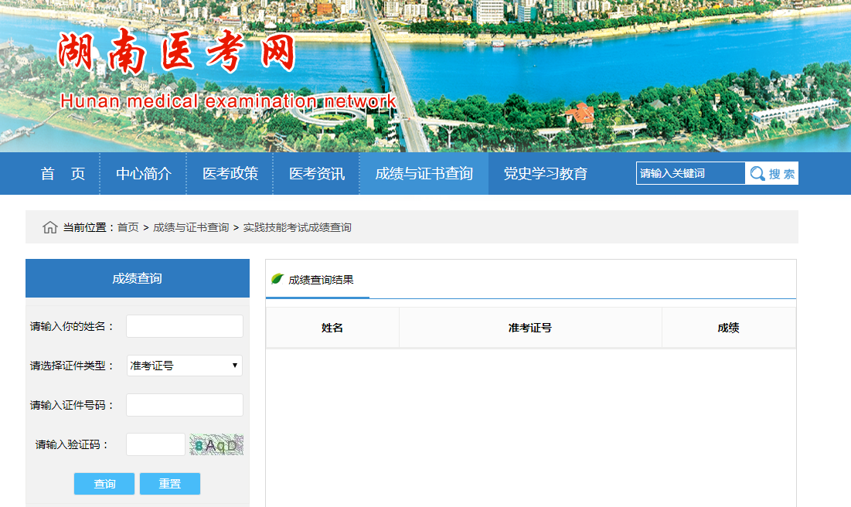The image size is (851, 507).
Task: Click the keyword search box
Action: (690, 174)
